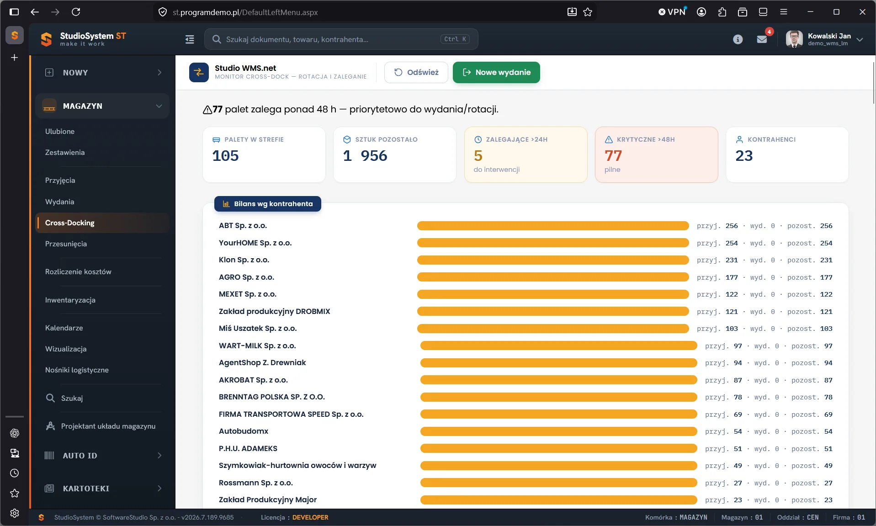Viewport: 876px width, 526px height.
Task: Click the Sztuk pozostało 1 956 card
Action: click(x=395, y=154)
